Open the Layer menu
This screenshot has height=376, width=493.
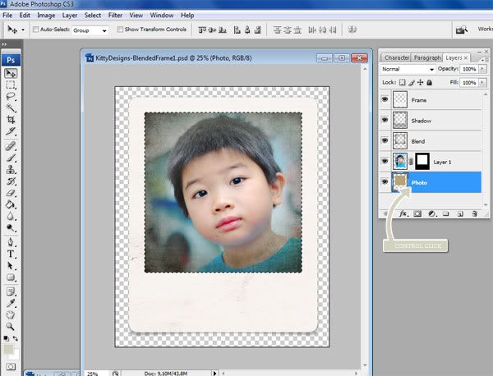[x=70, y=15]
